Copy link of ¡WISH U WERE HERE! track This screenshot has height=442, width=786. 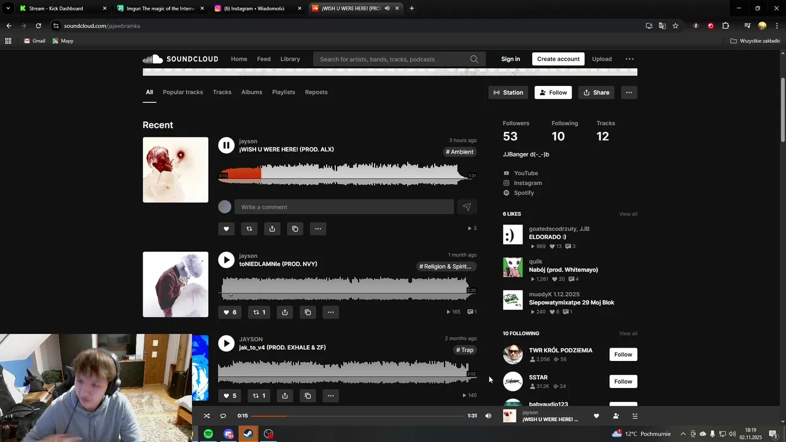click(x=295, y=229)
